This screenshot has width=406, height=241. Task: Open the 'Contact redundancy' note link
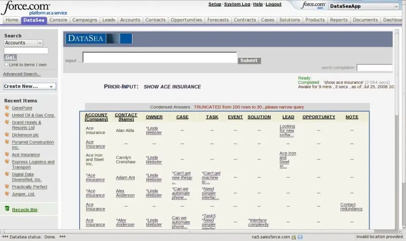click(351, 206)
